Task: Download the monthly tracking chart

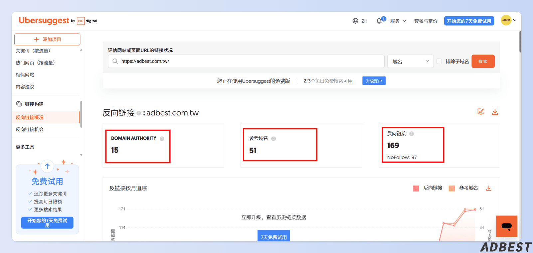Action: (489, 188)
